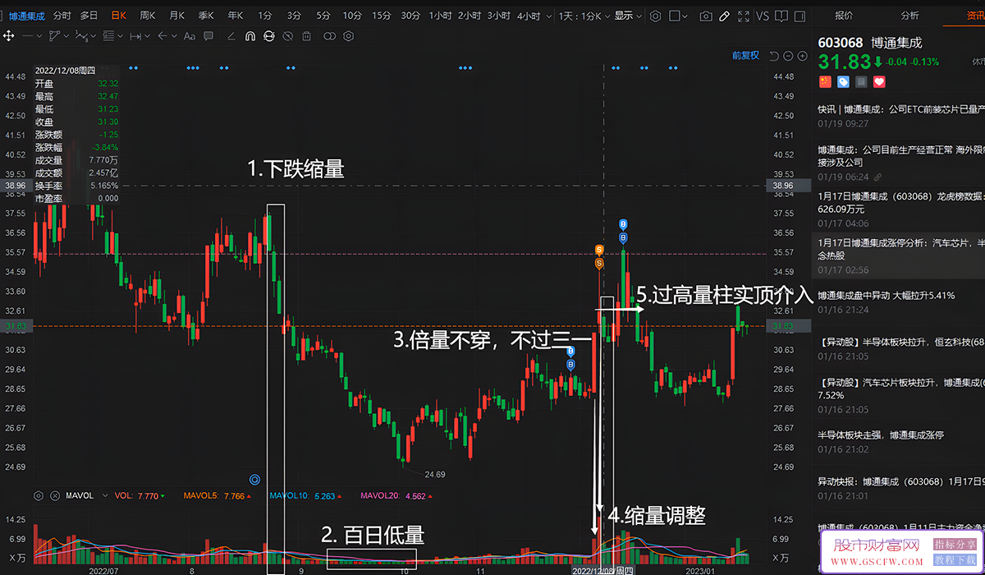Toggle the right sidebar panel icon
Screen dimensions: 985x575
[800, 16]
